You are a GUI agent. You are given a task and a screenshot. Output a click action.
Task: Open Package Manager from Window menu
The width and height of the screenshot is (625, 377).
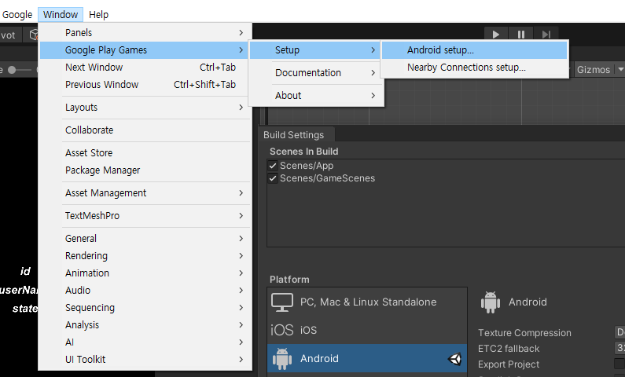pos(145,170)
